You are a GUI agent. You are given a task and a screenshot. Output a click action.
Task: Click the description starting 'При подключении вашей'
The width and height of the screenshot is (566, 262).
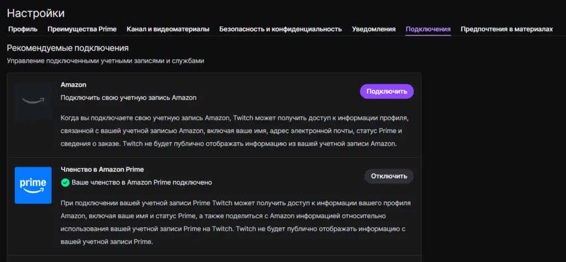[236, 222]
